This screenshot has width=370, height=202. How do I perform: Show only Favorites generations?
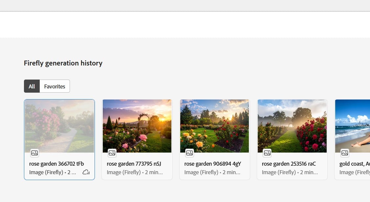click(54, 86)
